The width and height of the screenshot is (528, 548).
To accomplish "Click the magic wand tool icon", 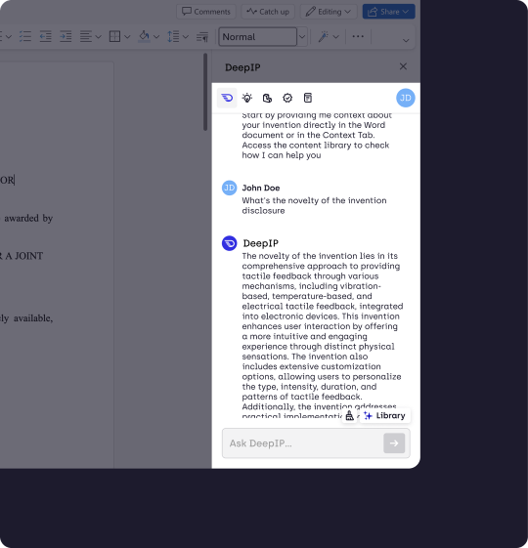I will point(324,36).
